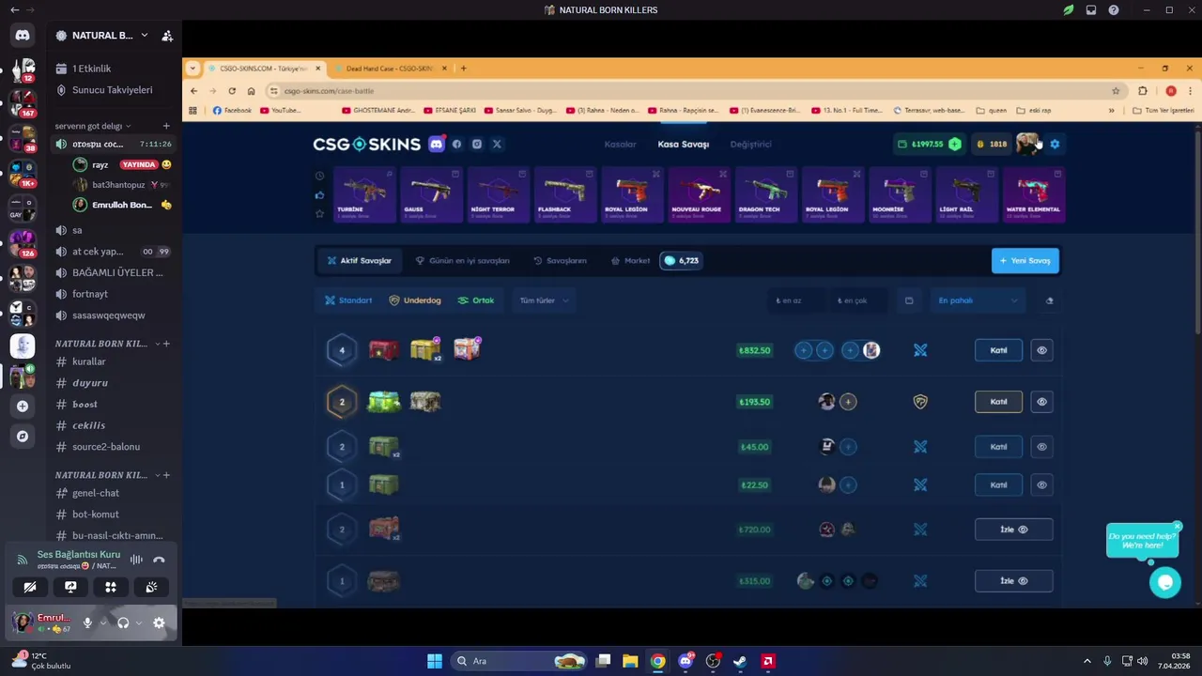The width and height of the screenshot is (1202, 676).
Task: Open the Windows Start menu
Action: coord(435,661)
